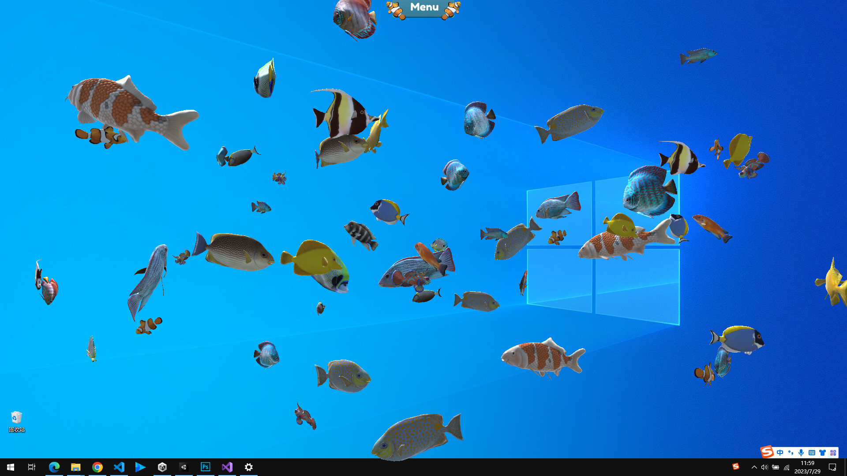Screen dimensions: 847x476
Task: Activate Sogou voice input microphone
Action: [x=801, y=452]
